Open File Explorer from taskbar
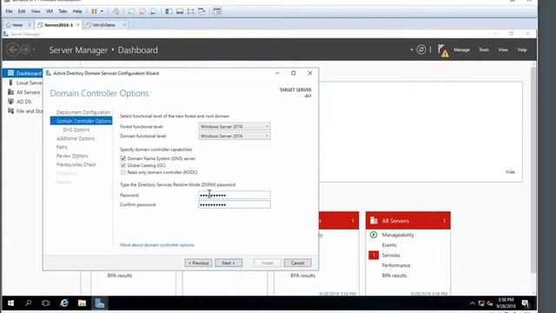 82,303
